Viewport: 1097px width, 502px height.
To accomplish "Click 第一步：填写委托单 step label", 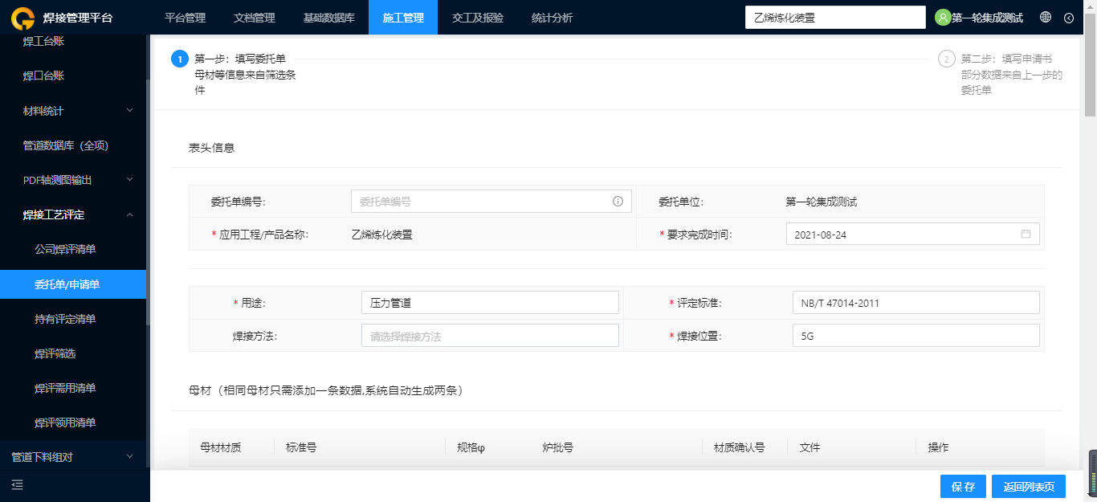I will click(x=240, y=59).
